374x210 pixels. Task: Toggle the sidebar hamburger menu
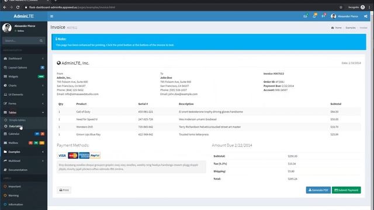click(51, 16)
